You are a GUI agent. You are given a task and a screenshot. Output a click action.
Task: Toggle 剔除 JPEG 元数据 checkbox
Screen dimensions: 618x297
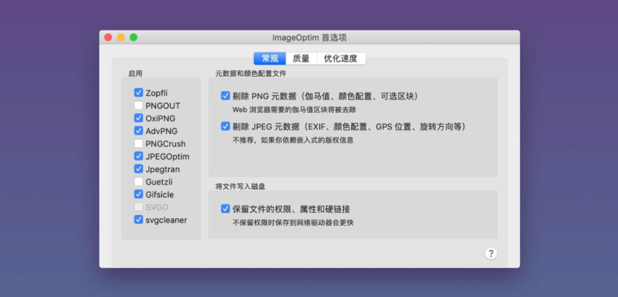tap(225, 126)
